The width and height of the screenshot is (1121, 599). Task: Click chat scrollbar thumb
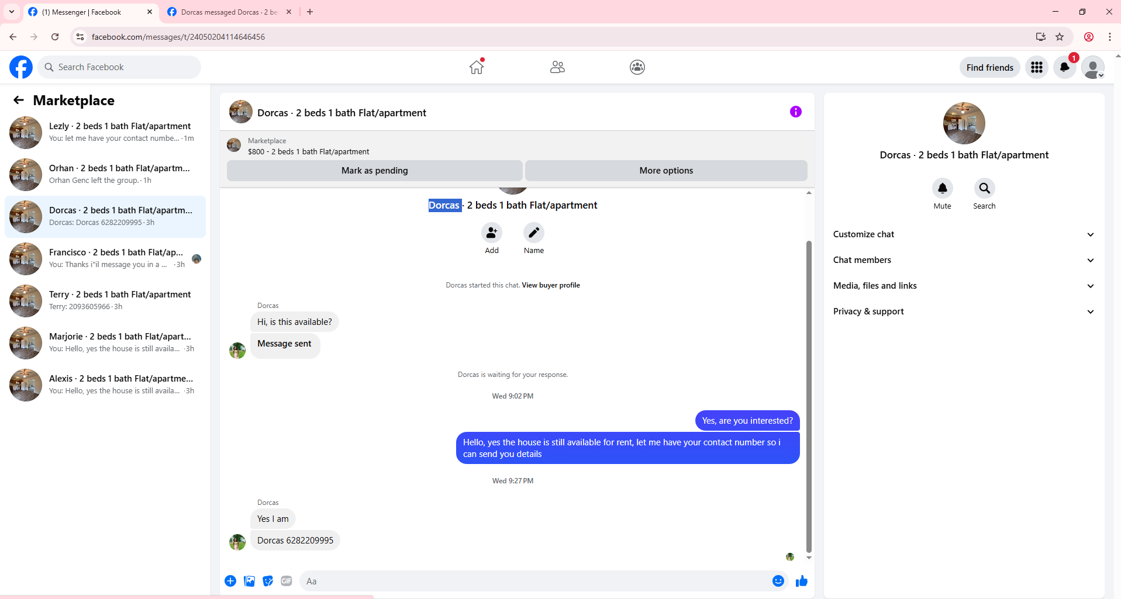809,396
